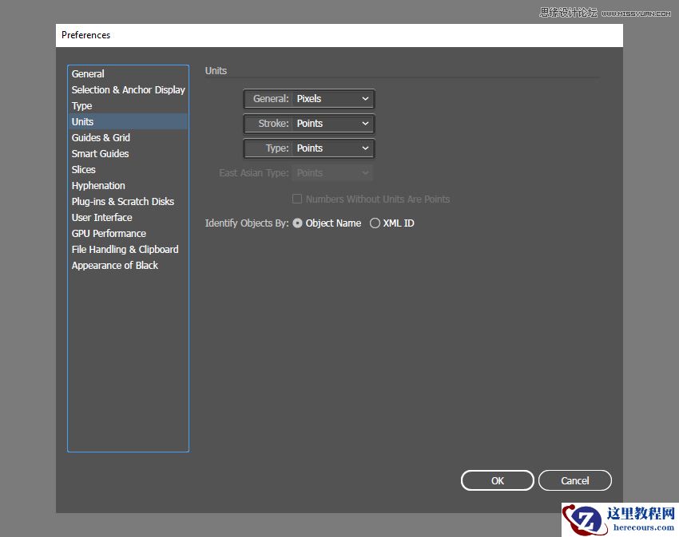Expand the Type units dropdown
The image size is (679, 537).
click(x=332, y=148)
